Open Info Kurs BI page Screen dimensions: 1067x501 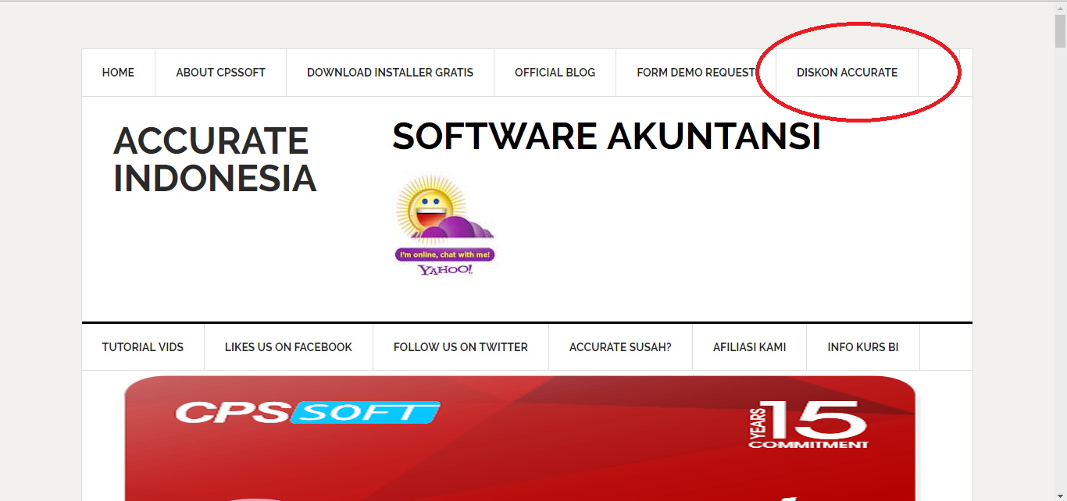[x=863, y=347]
